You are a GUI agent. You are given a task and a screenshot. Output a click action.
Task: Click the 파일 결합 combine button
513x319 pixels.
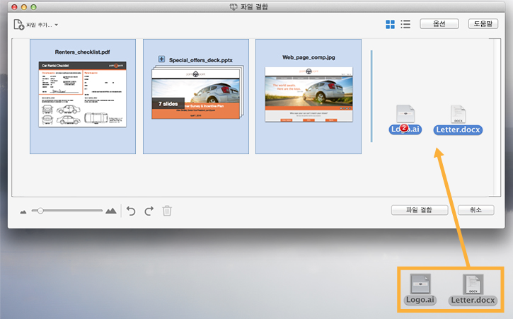420,210
